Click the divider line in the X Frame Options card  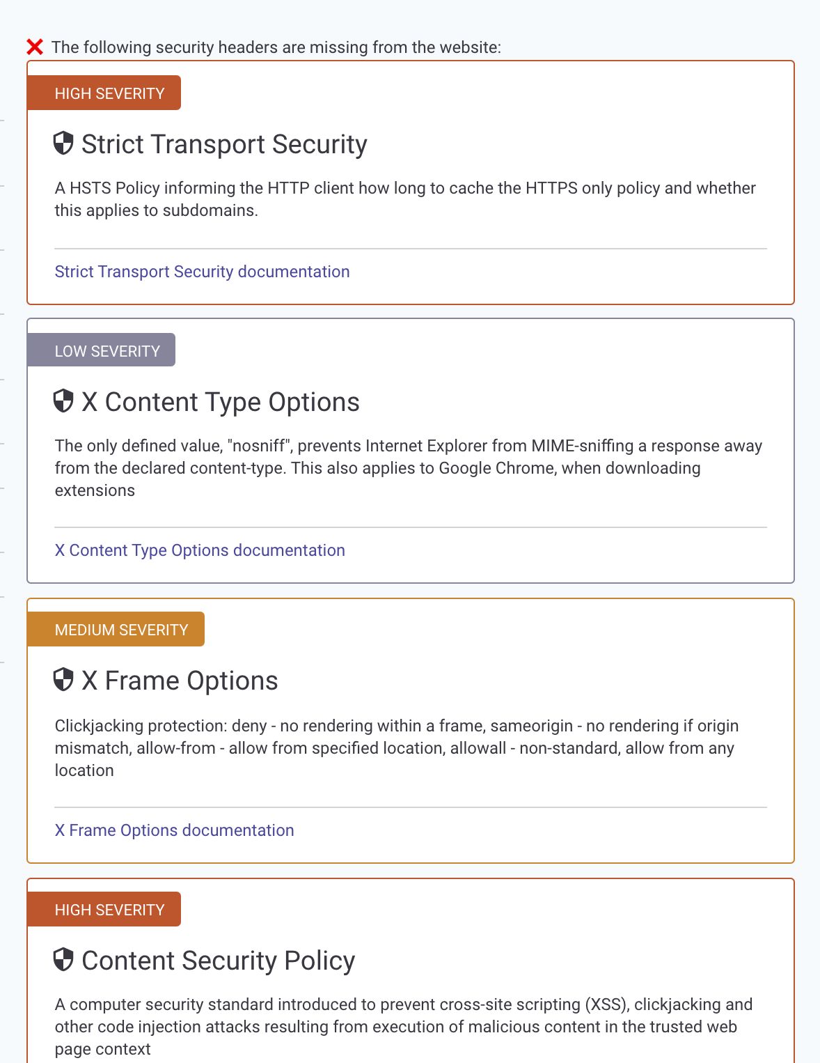411,801
